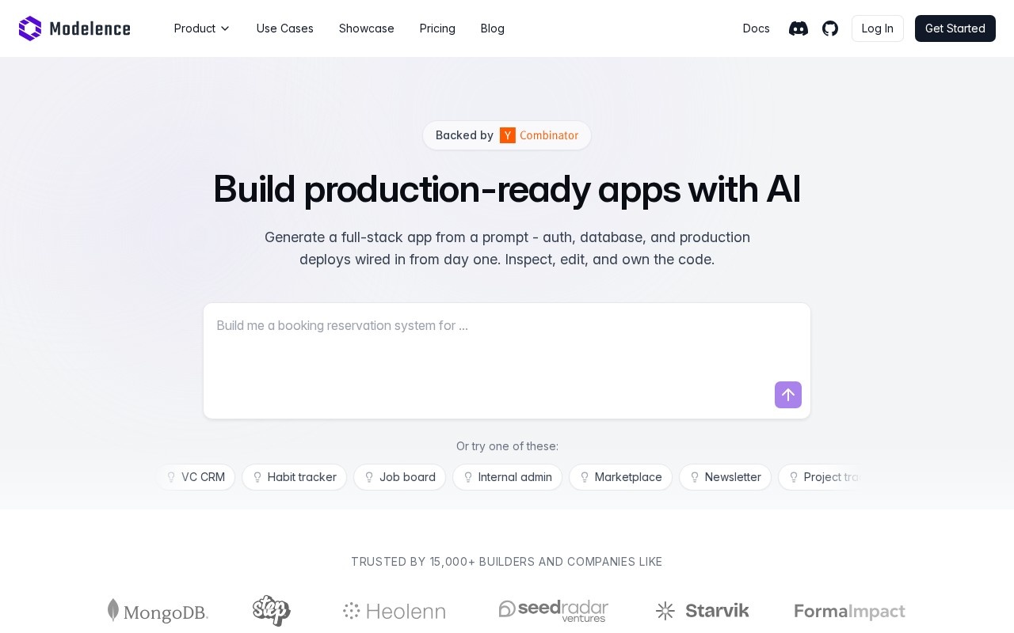Visit the Blog link
1014x633 pixels.
pos(493,28)
